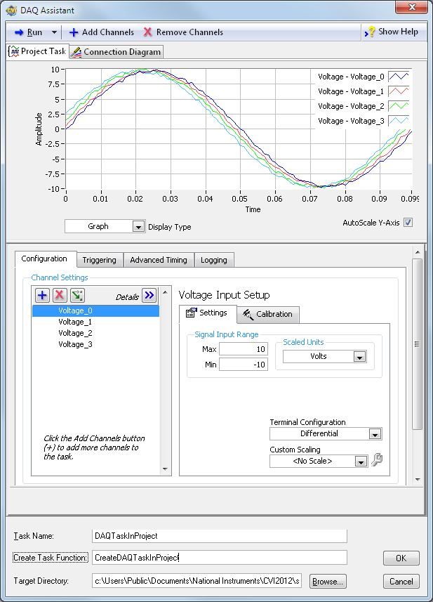Click the green channel order icon
This screenshot has width=433, height=602.
pos(77,296)
